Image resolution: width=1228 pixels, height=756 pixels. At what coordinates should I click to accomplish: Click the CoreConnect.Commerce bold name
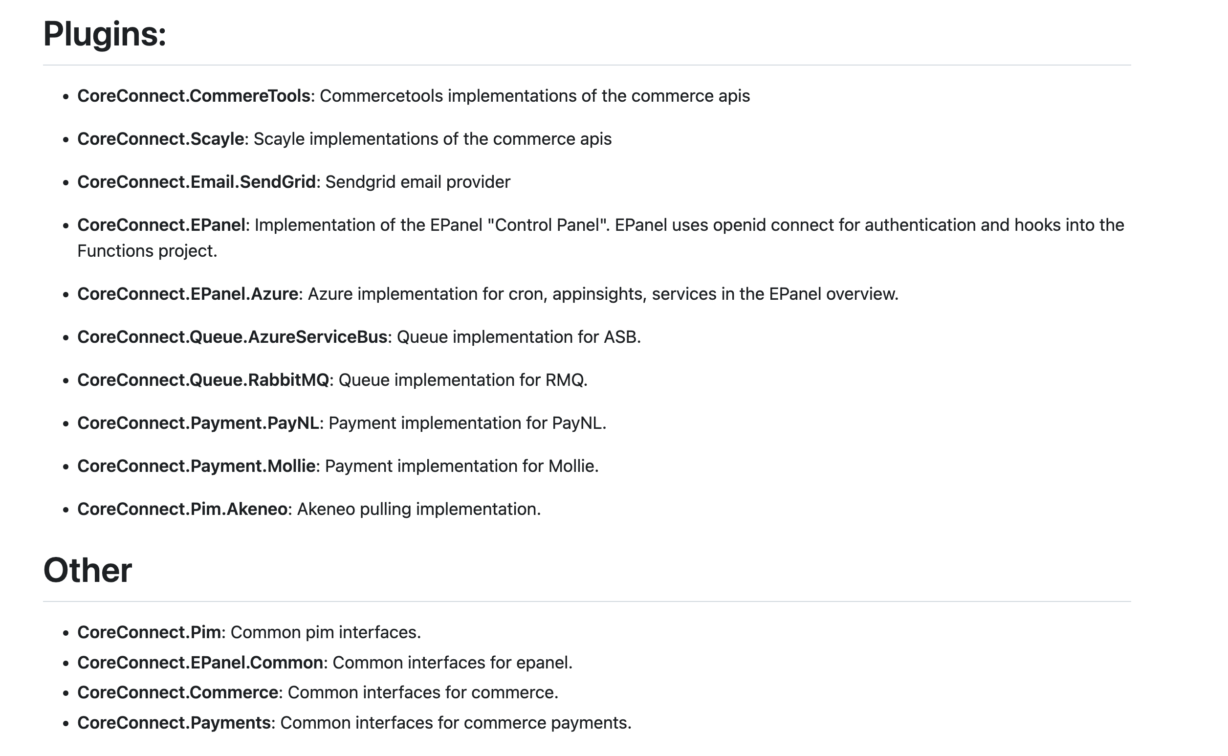point(177,692)
